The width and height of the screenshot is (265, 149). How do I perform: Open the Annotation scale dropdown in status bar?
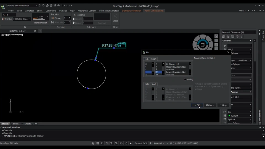click(161, 143)
